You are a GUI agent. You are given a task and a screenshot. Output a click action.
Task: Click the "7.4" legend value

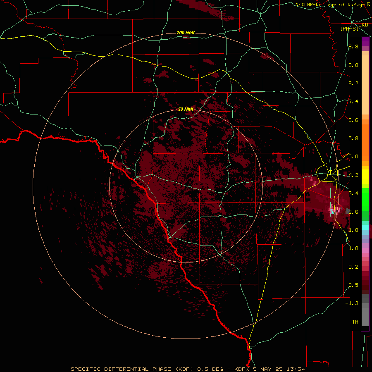[x=353, y=102]
